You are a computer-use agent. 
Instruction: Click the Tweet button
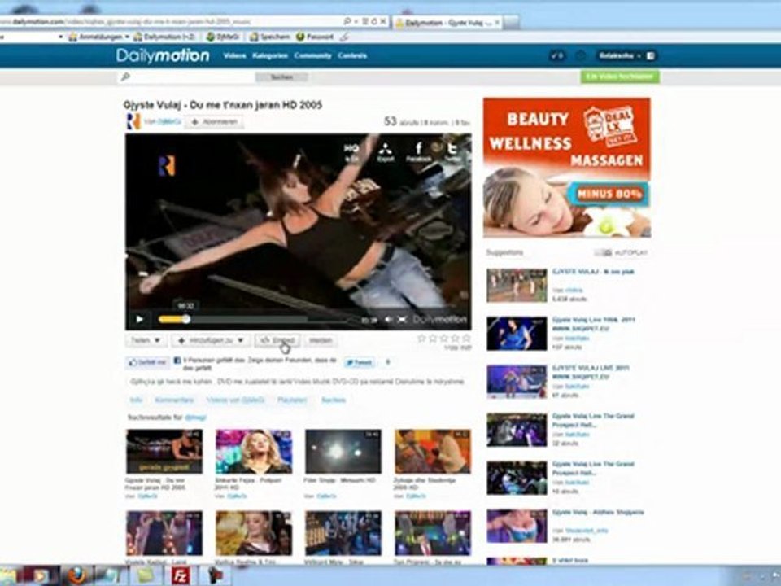coord(360,362)
